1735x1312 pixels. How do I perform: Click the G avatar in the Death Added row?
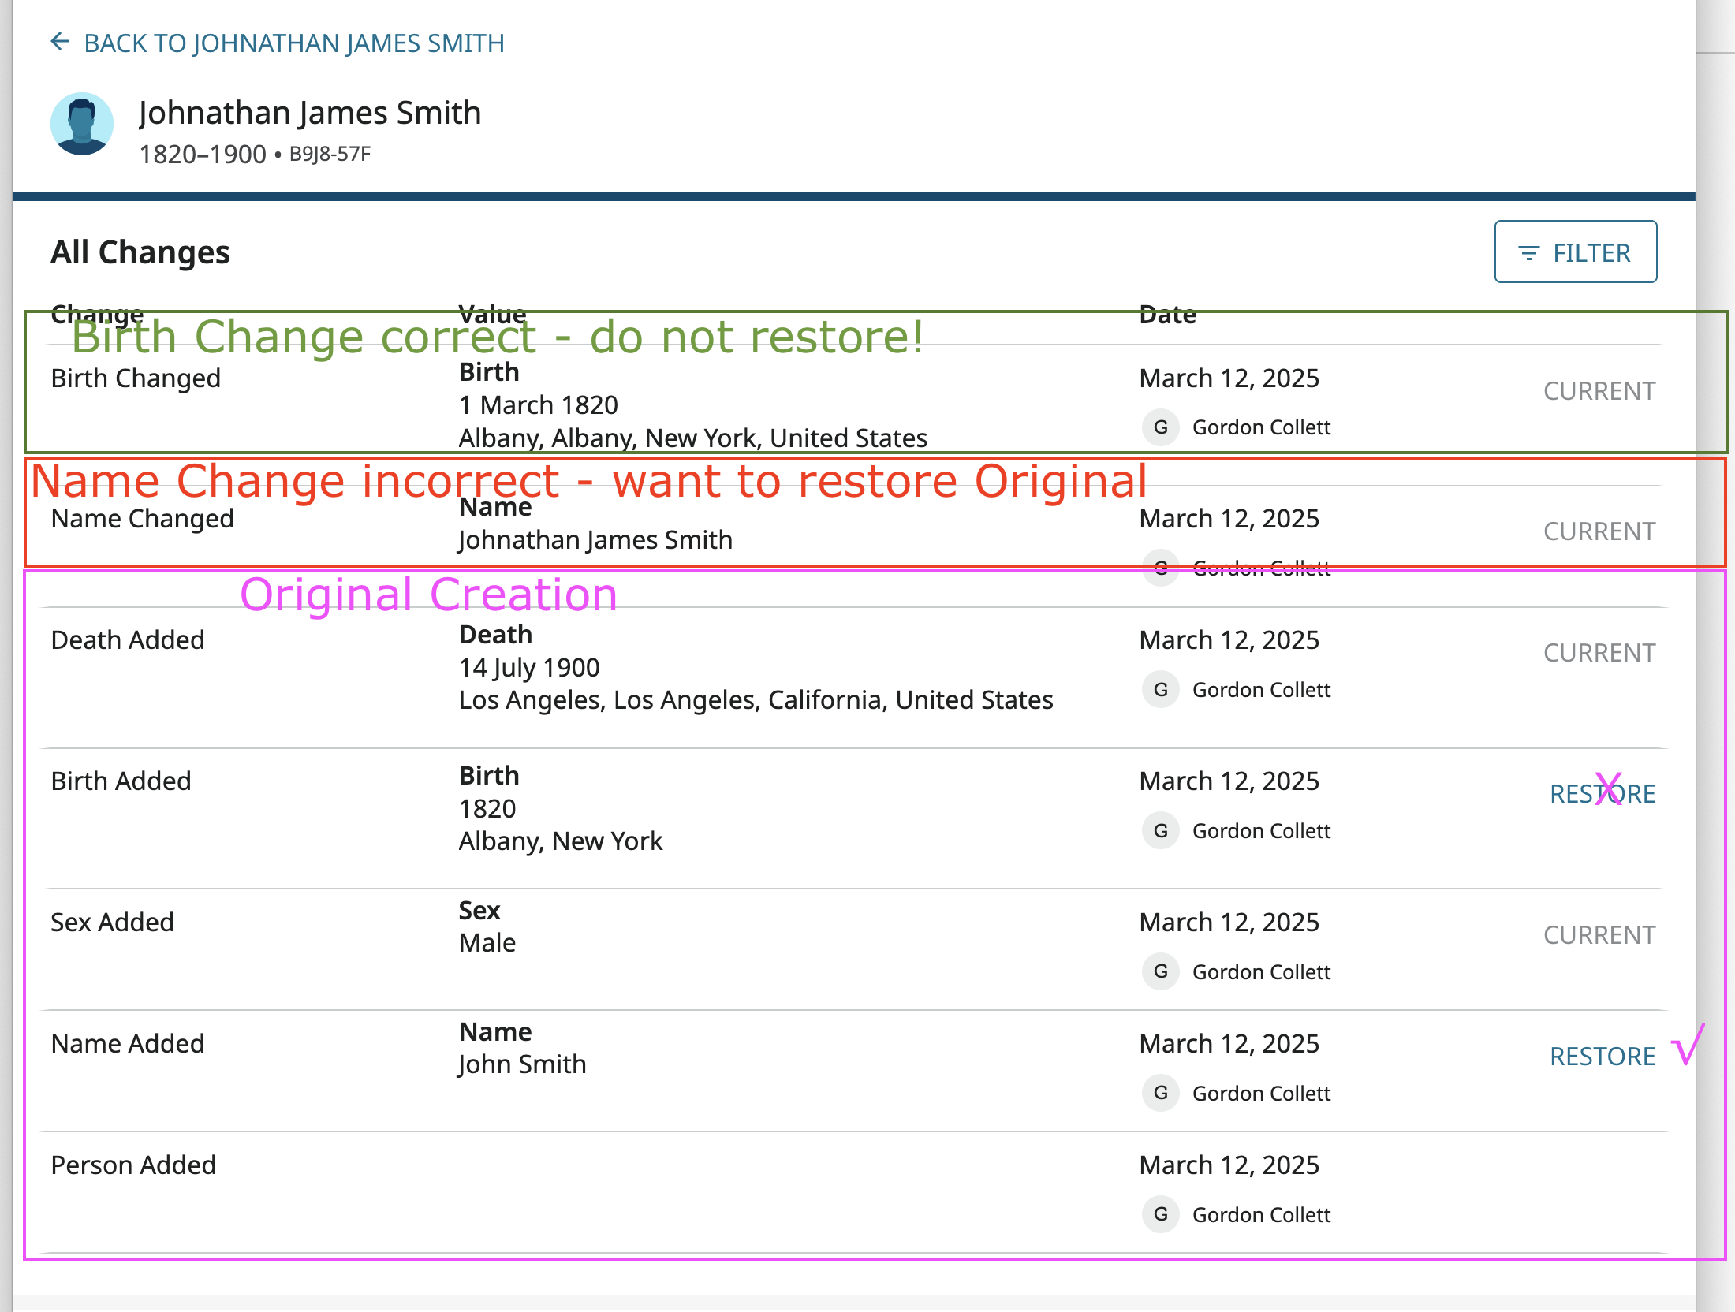[x=1160, y=689]
